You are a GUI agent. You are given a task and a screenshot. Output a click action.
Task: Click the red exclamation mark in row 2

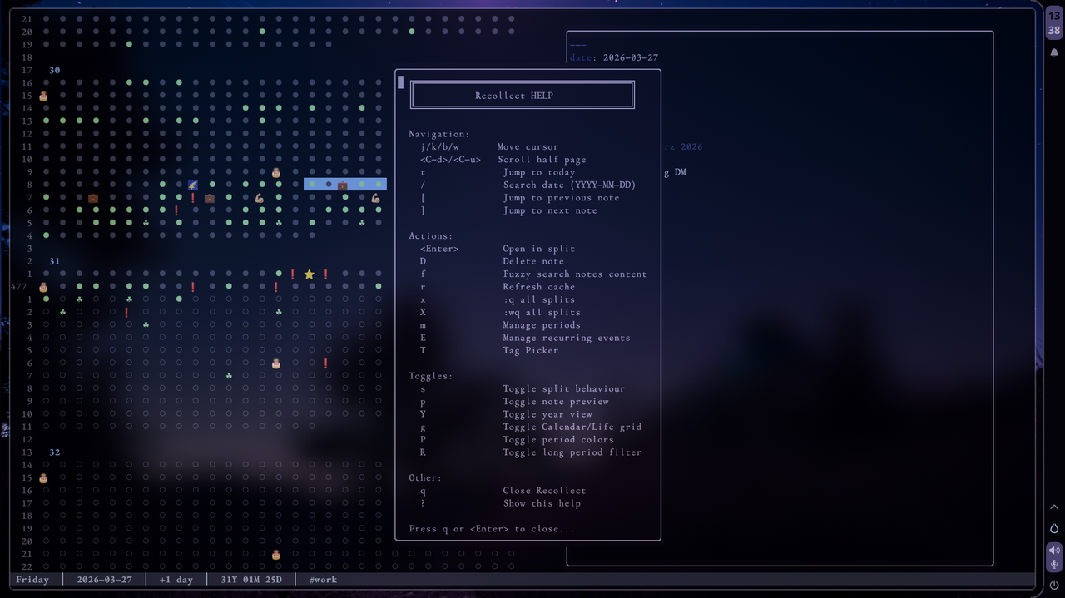126,313
